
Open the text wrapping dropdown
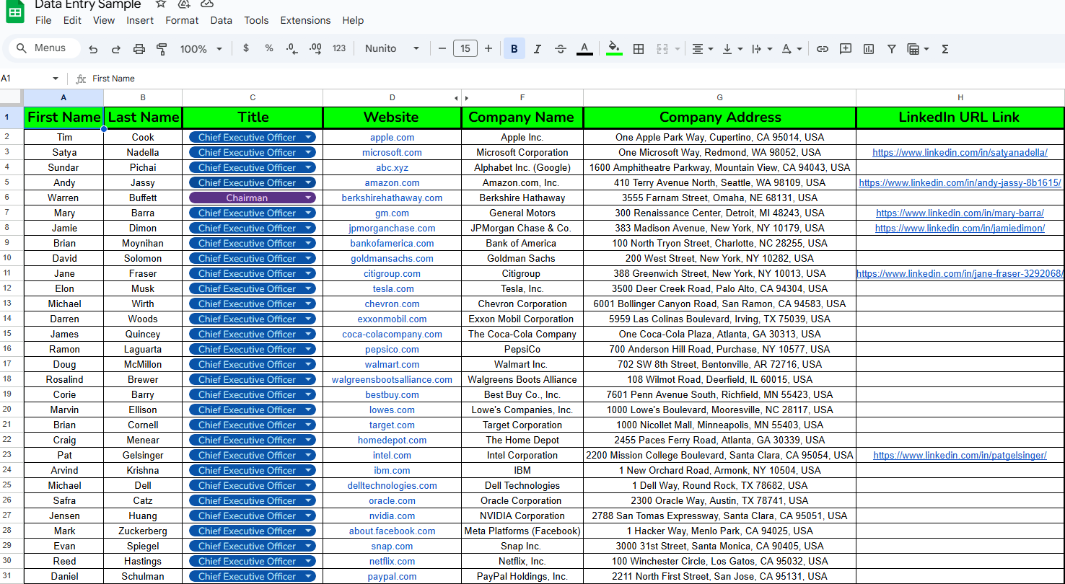[x=761, y=49]
